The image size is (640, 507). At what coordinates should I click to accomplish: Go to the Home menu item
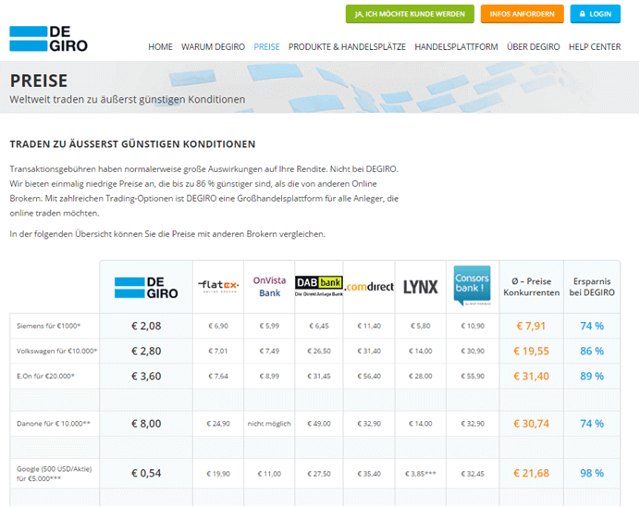click(x=160, y=47)
